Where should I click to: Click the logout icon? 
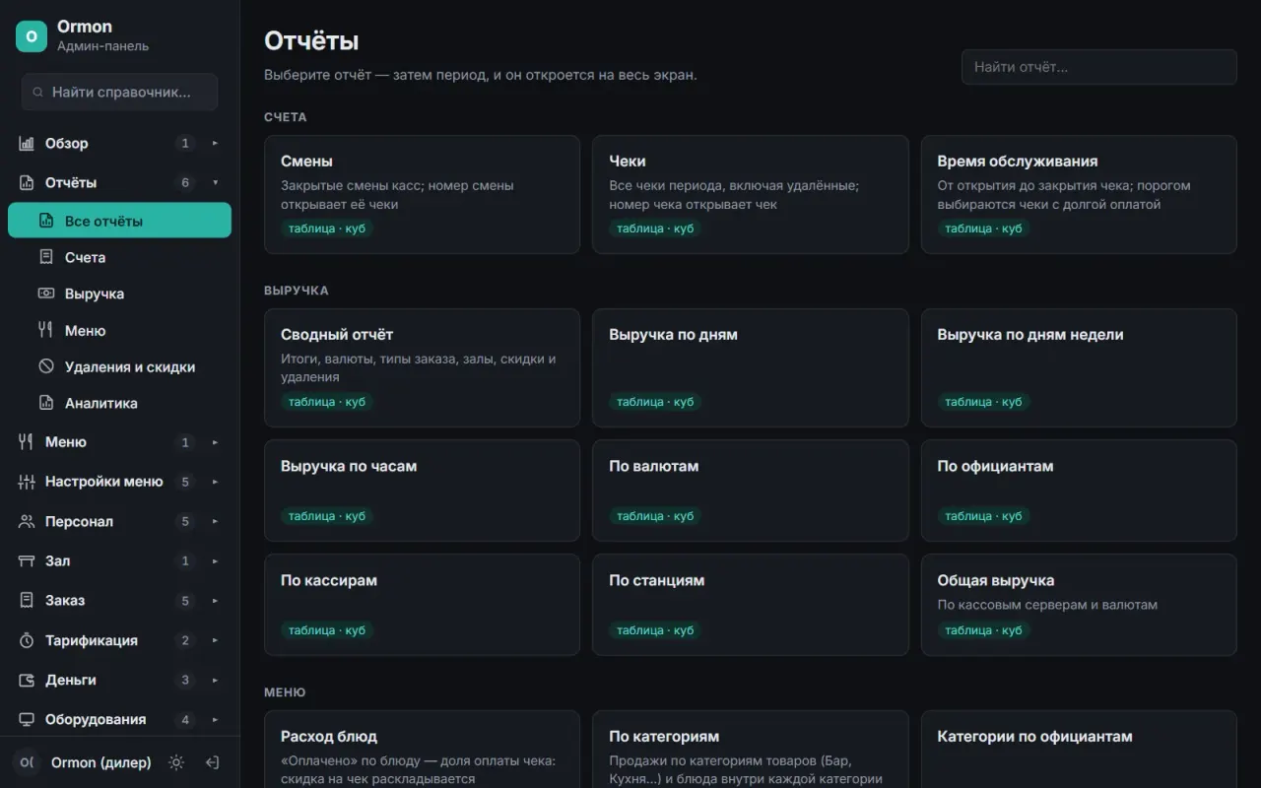coord(212,762)
